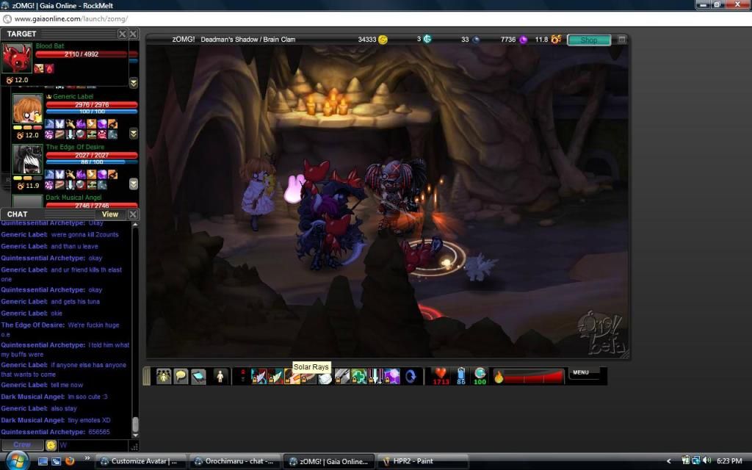
Task: Use the green cross healing ring
Action: click(358, 376)
